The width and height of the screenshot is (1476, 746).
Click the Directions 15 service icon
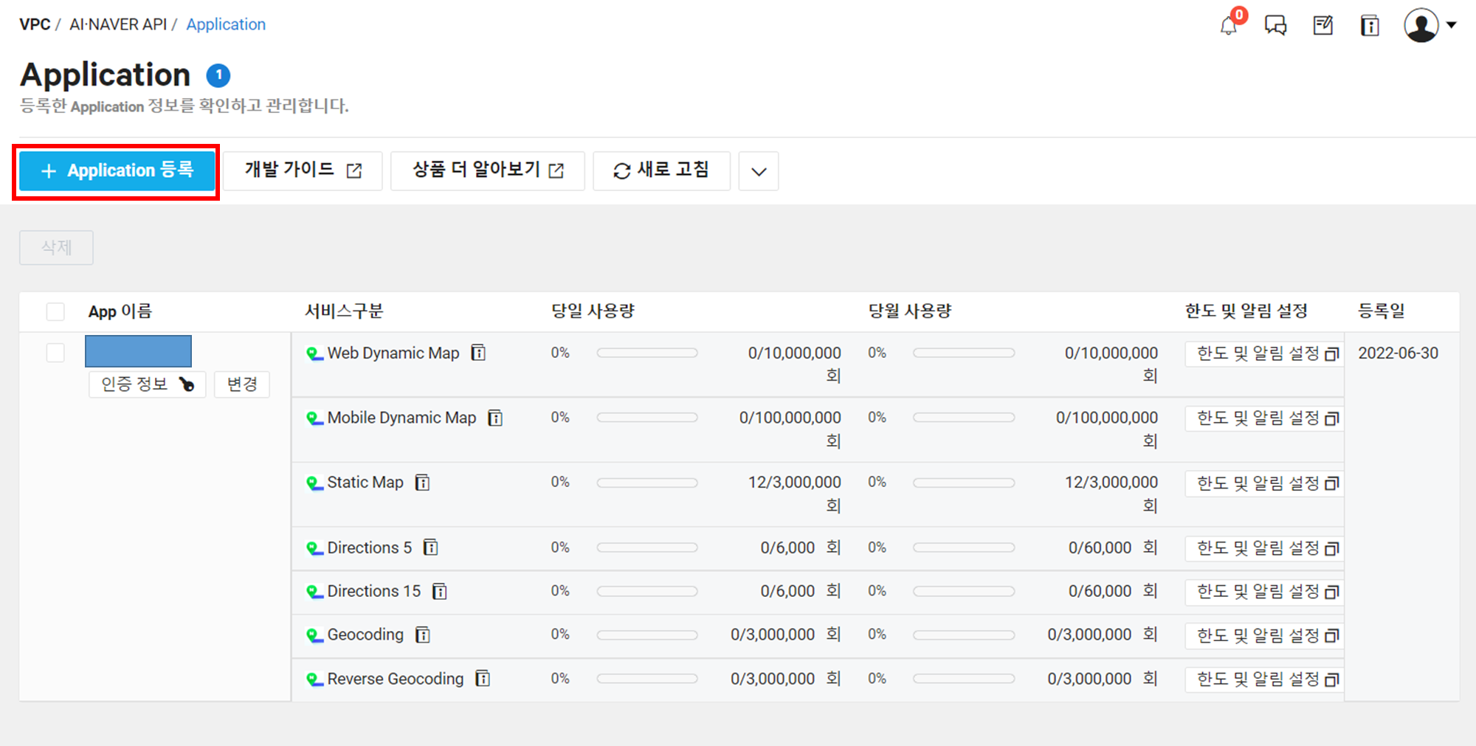point(315,592)
